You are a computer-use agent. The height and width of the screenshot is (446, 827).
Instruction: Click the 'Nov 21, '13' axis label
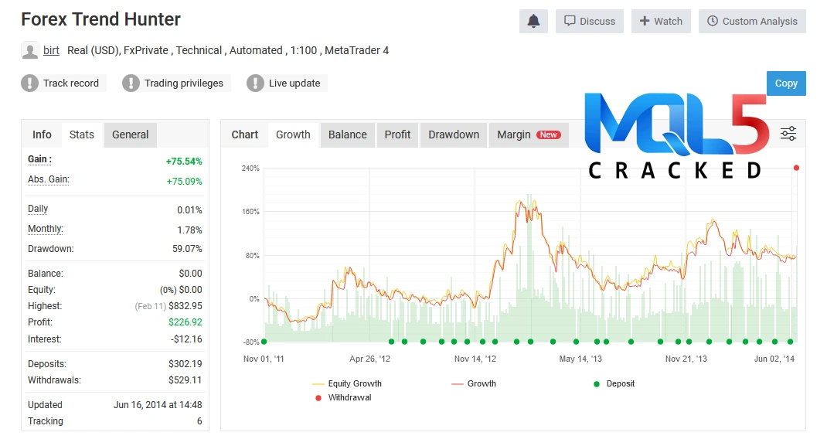click(686, 359)
